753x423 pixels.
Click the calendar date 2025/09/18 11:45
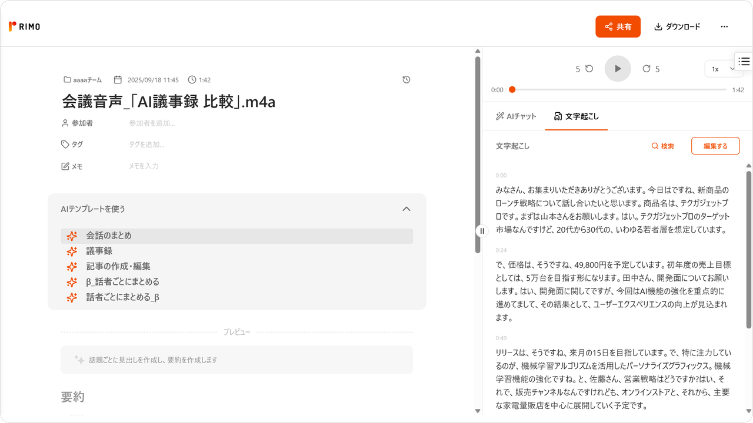(x=146, y=80)
